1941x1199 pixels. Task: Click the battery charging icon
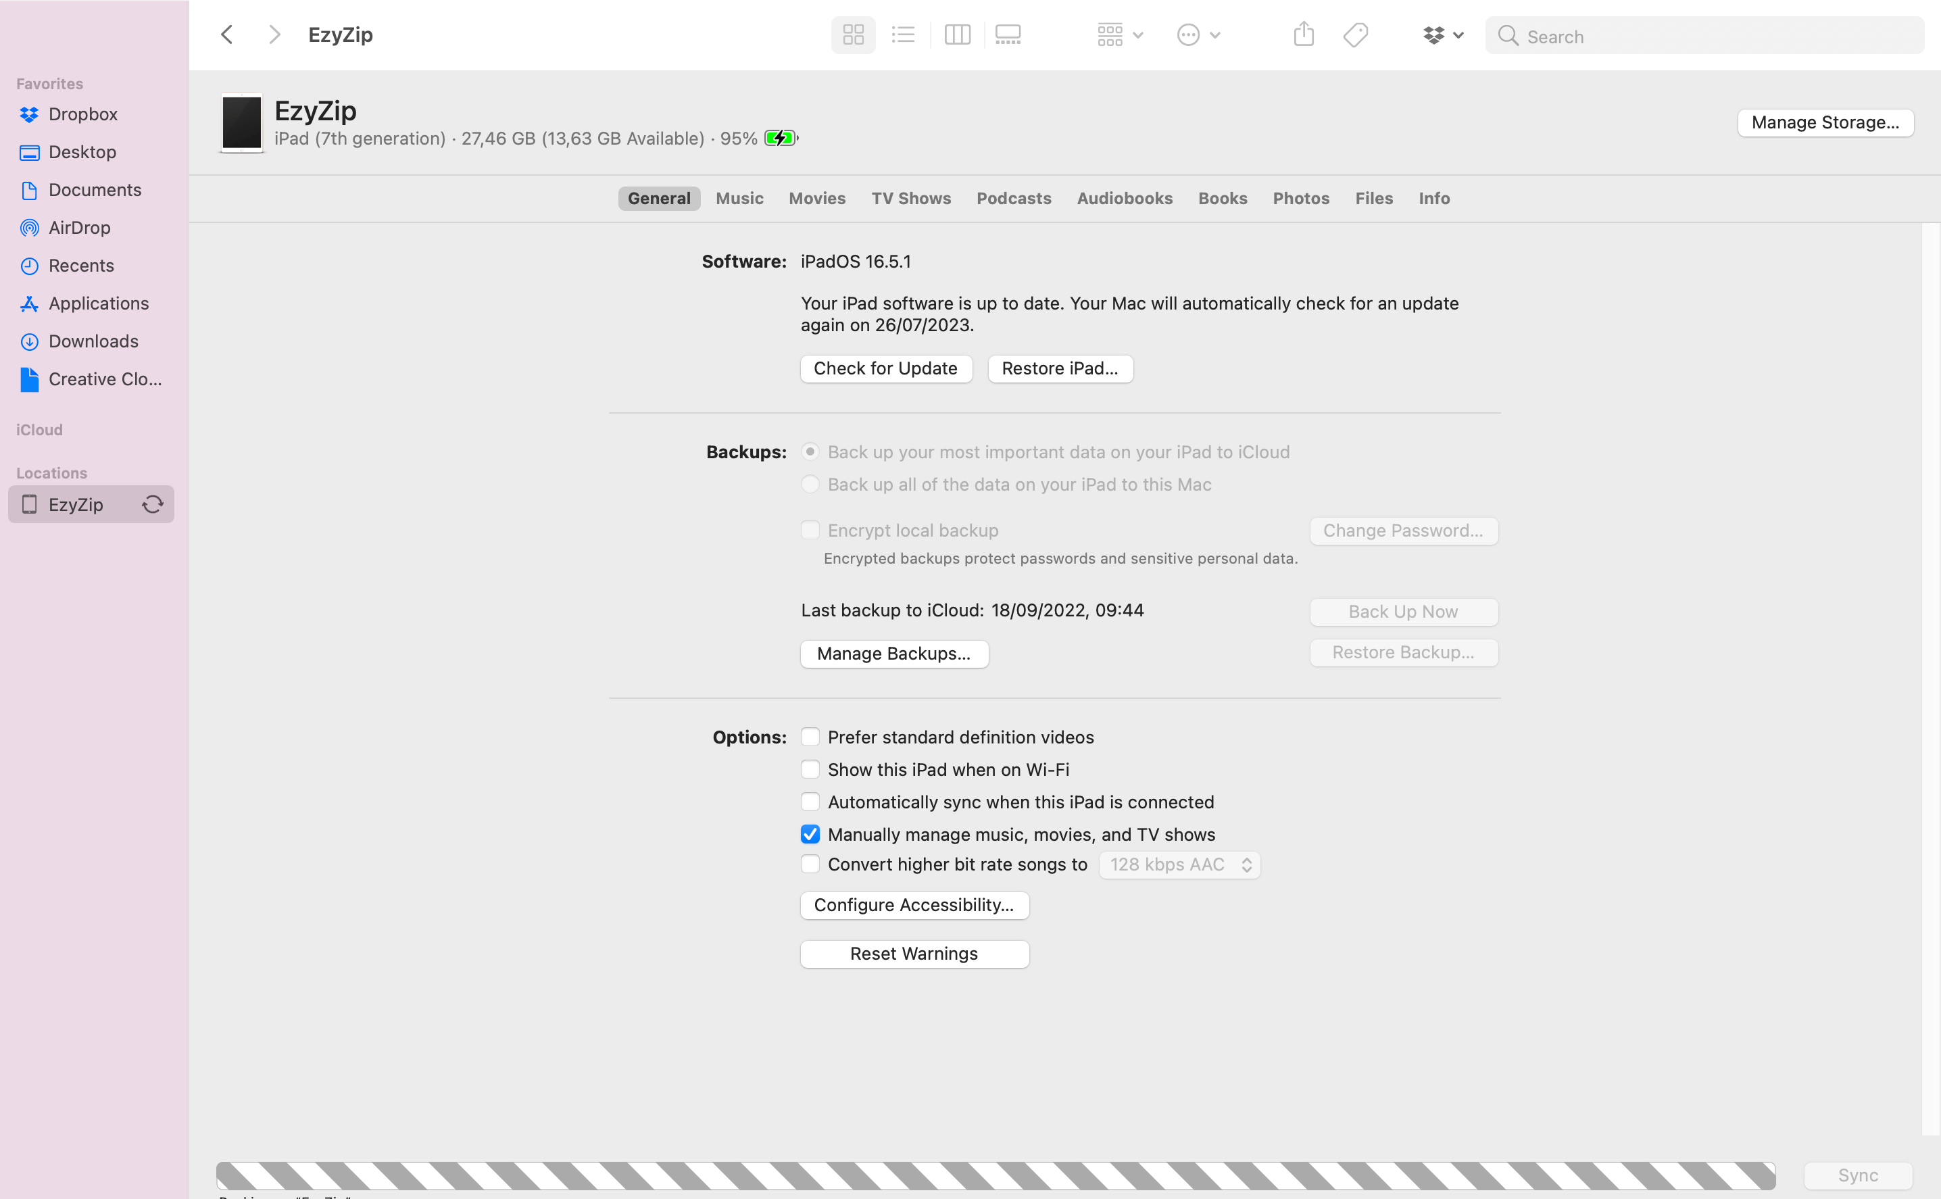click(x=781, y=138)
